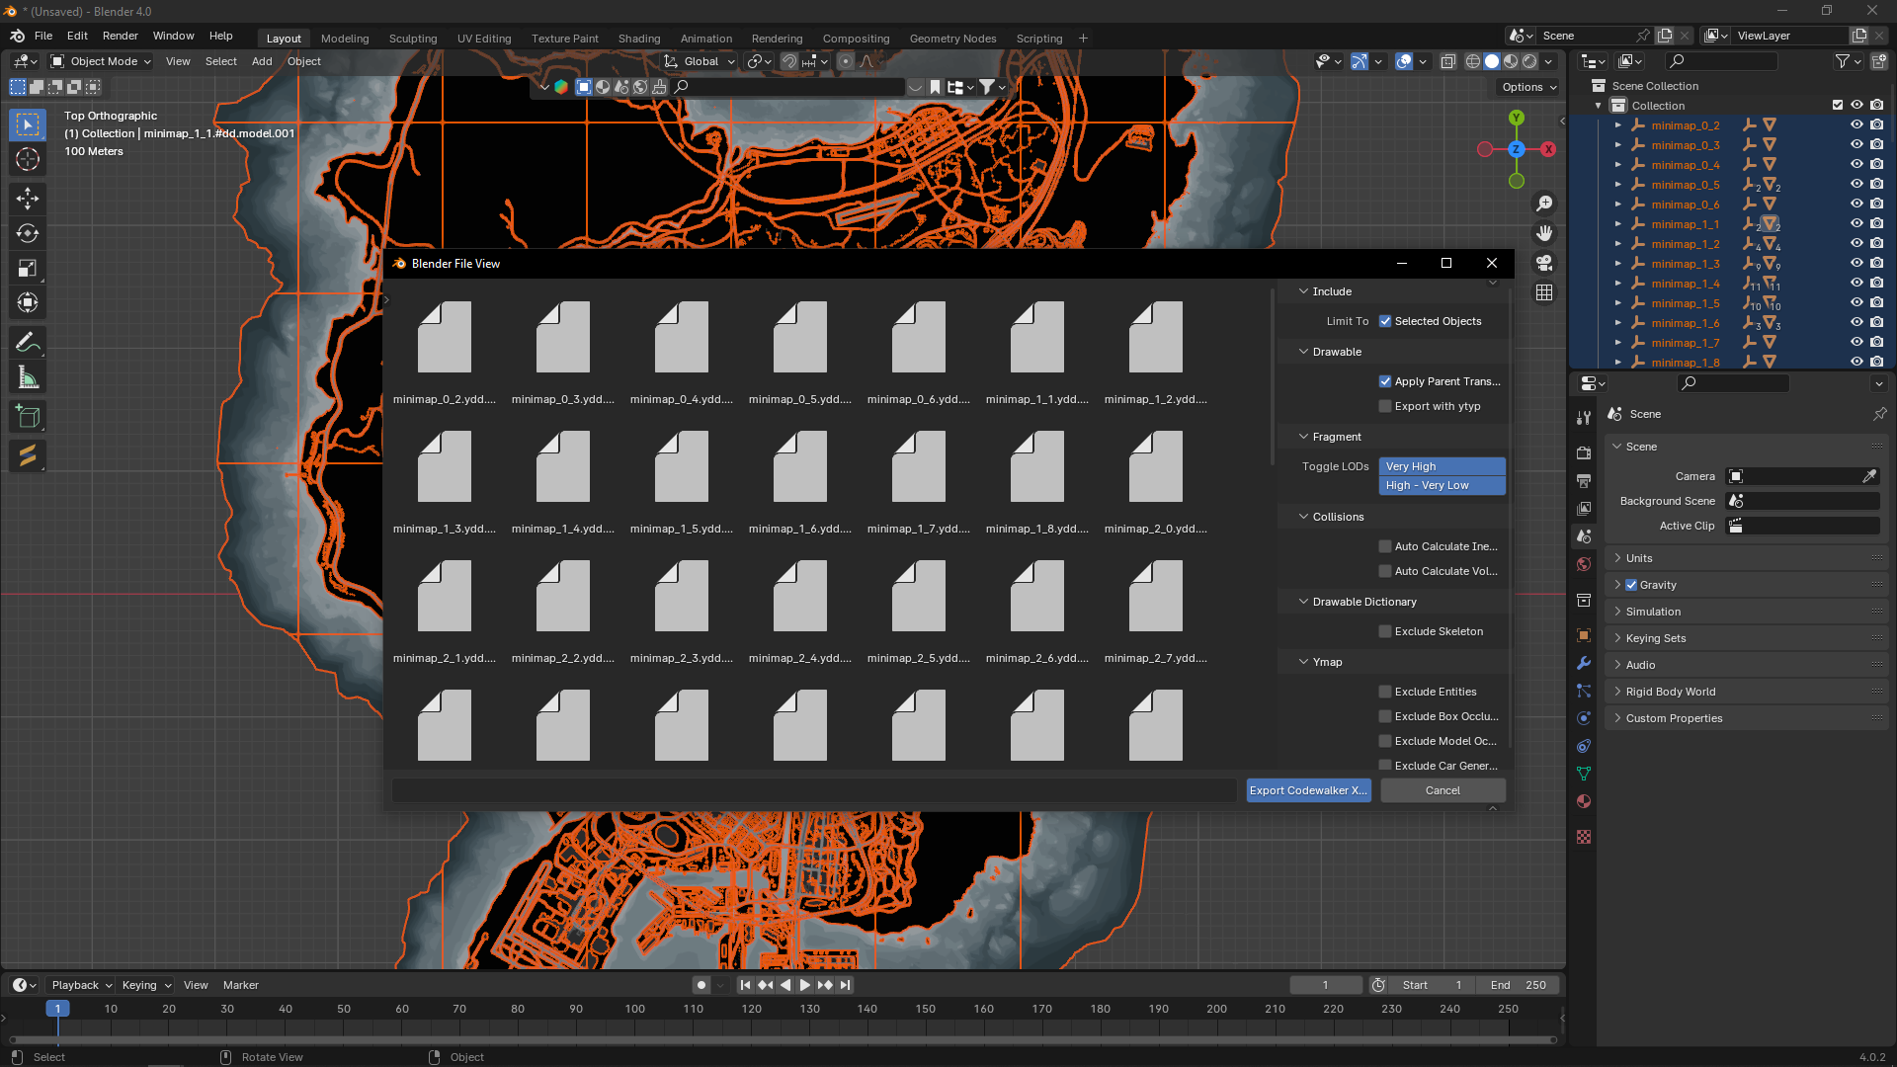Open the Output printer properties tab
The width and height of the screenshot is (1897, 1067).
click(x=1584, y=481)
